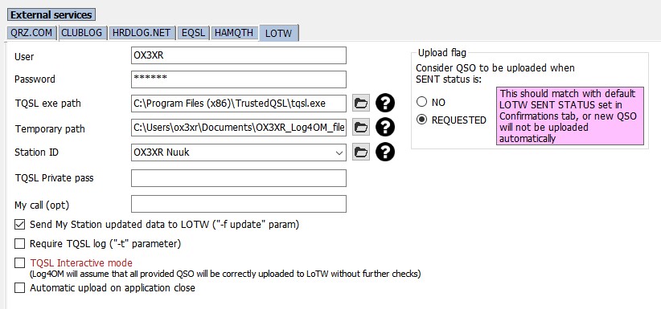The width and height of the screenshot is (661, 309).
Task: Open help for TQSL exe path
Action: click(x=385, y=104)
